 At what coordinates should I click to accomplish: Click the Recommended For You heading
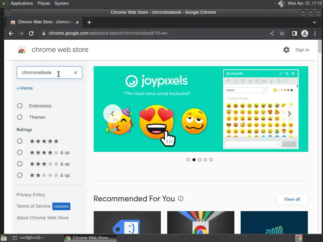[134, 199]
